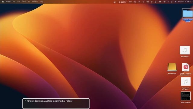
Task: Click the date and time in menu bar
Action: pyautogui.click(x=185, y=2)
